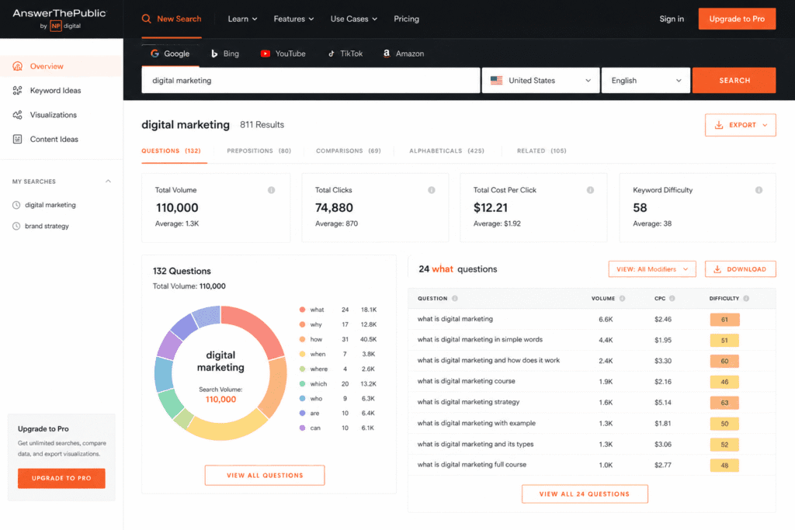This screenshot has height=530, width=795.
Task: Switch to the Comparisons (69) tab
Action: [x=349, y=151]
